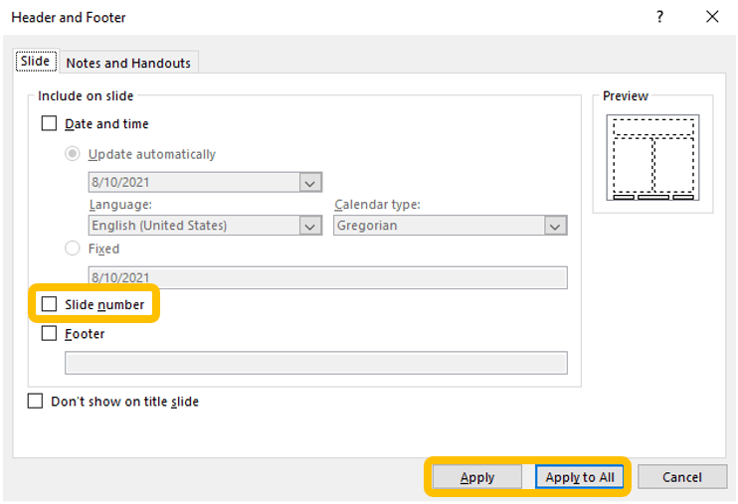
Task: Click the Help question mark icon
Action: [x=659, y=17]
